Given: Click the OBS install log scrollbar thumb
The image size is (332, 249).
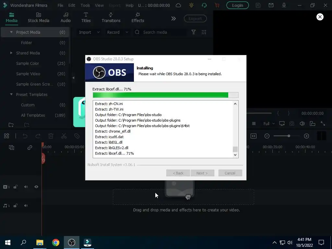Looking at the screenshot, I should click(x=235, y=149).
